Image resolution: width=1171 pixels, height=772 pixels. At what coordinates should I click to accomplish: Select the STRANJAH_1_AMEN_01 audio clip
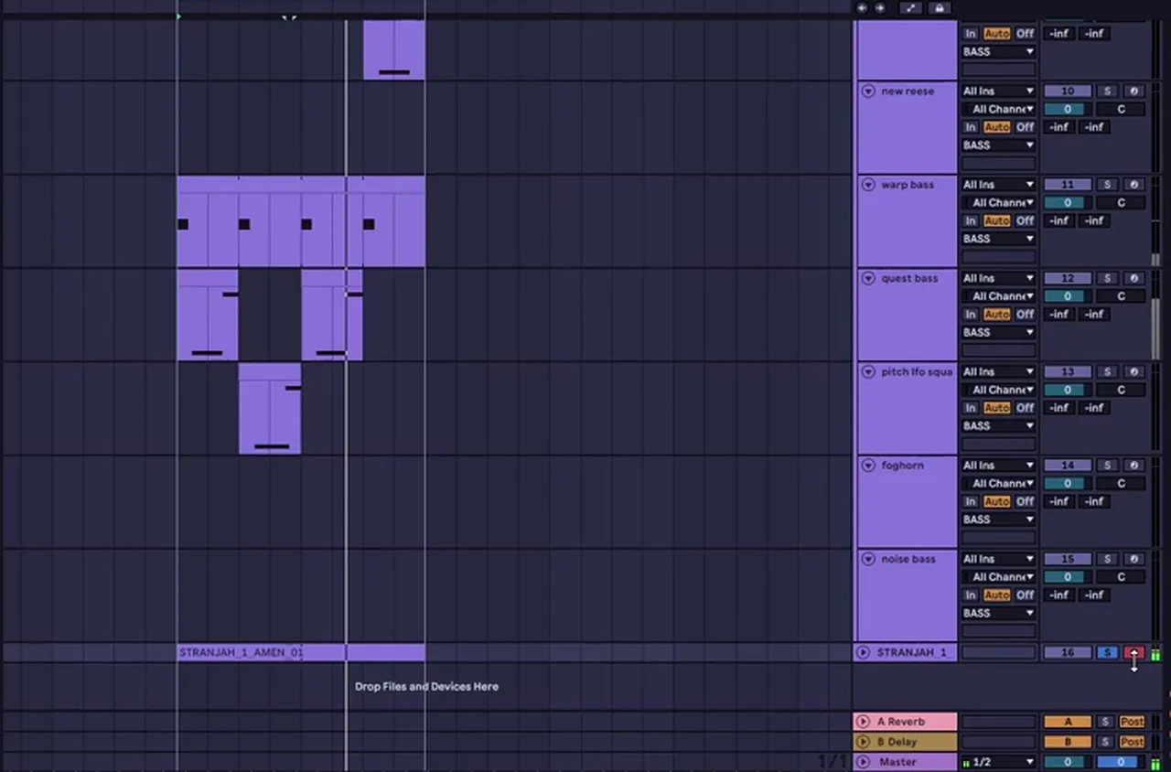click(301, 652)
